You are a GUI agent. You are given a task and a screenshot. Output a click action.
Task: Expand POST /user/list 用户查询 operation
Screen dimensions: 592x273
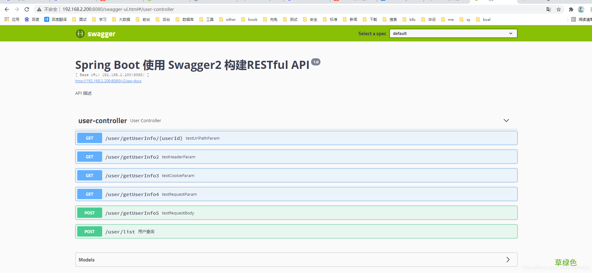[296, 232]
